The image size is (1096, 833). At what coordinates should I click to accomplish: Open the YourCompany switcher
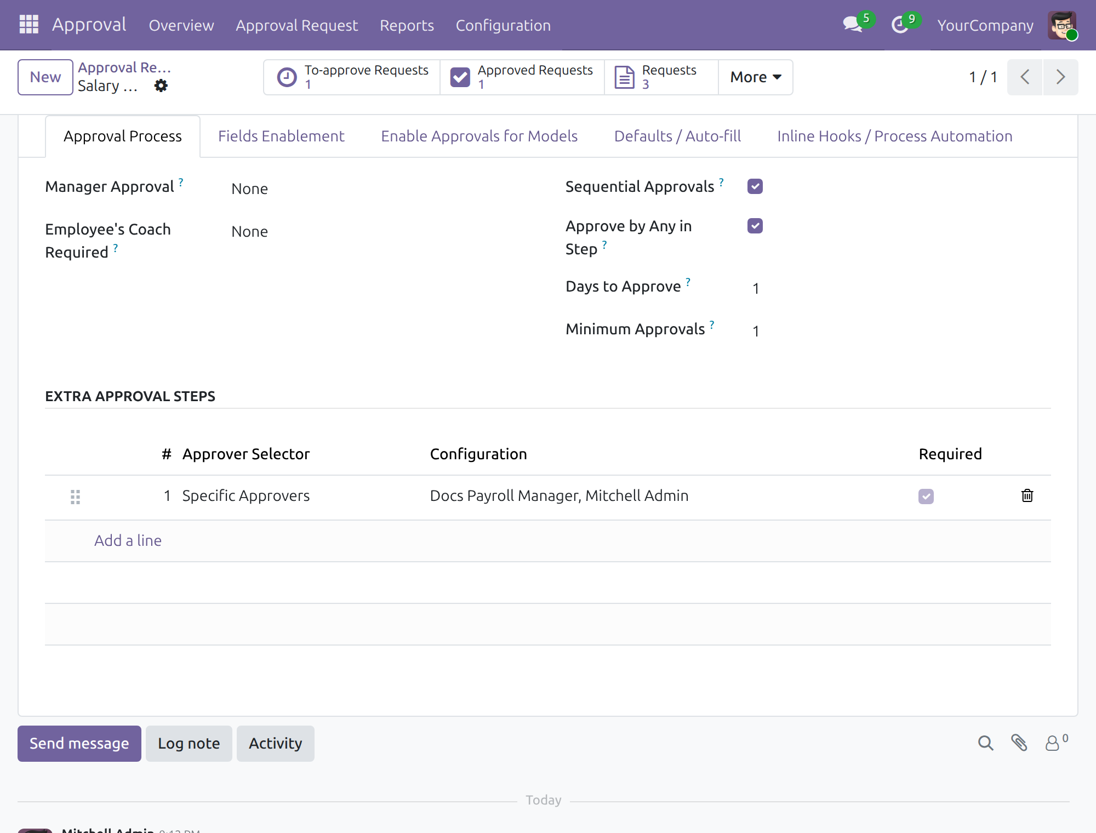pos(985,25)
